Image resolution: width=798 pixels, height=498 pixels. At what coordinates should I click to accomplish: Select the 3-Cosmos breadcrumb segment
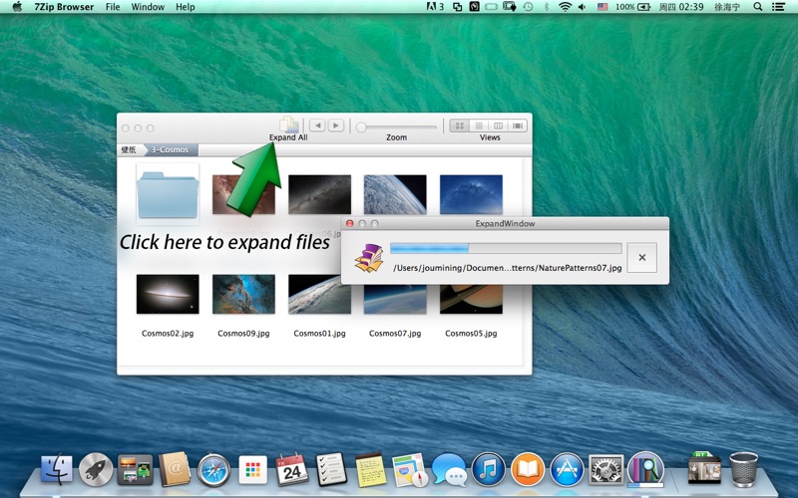point(170,150)
